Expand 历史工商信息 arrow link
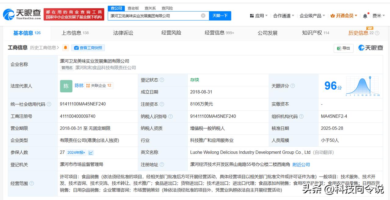390x200 pixels. (x=45, y=48)
